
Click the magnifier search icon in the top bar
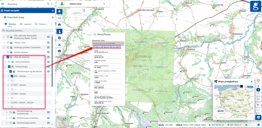(48, 4)
